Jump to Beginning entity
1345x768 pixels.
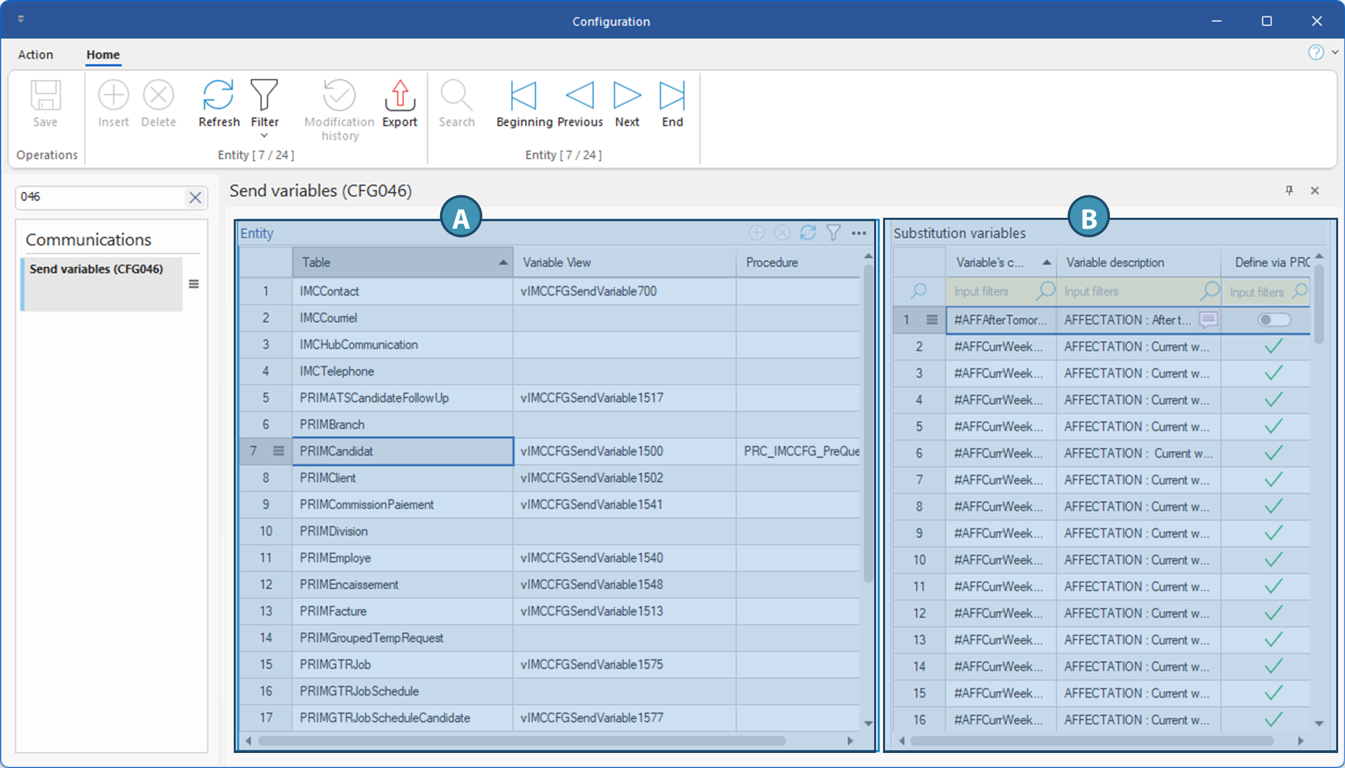tap(524, 96)
